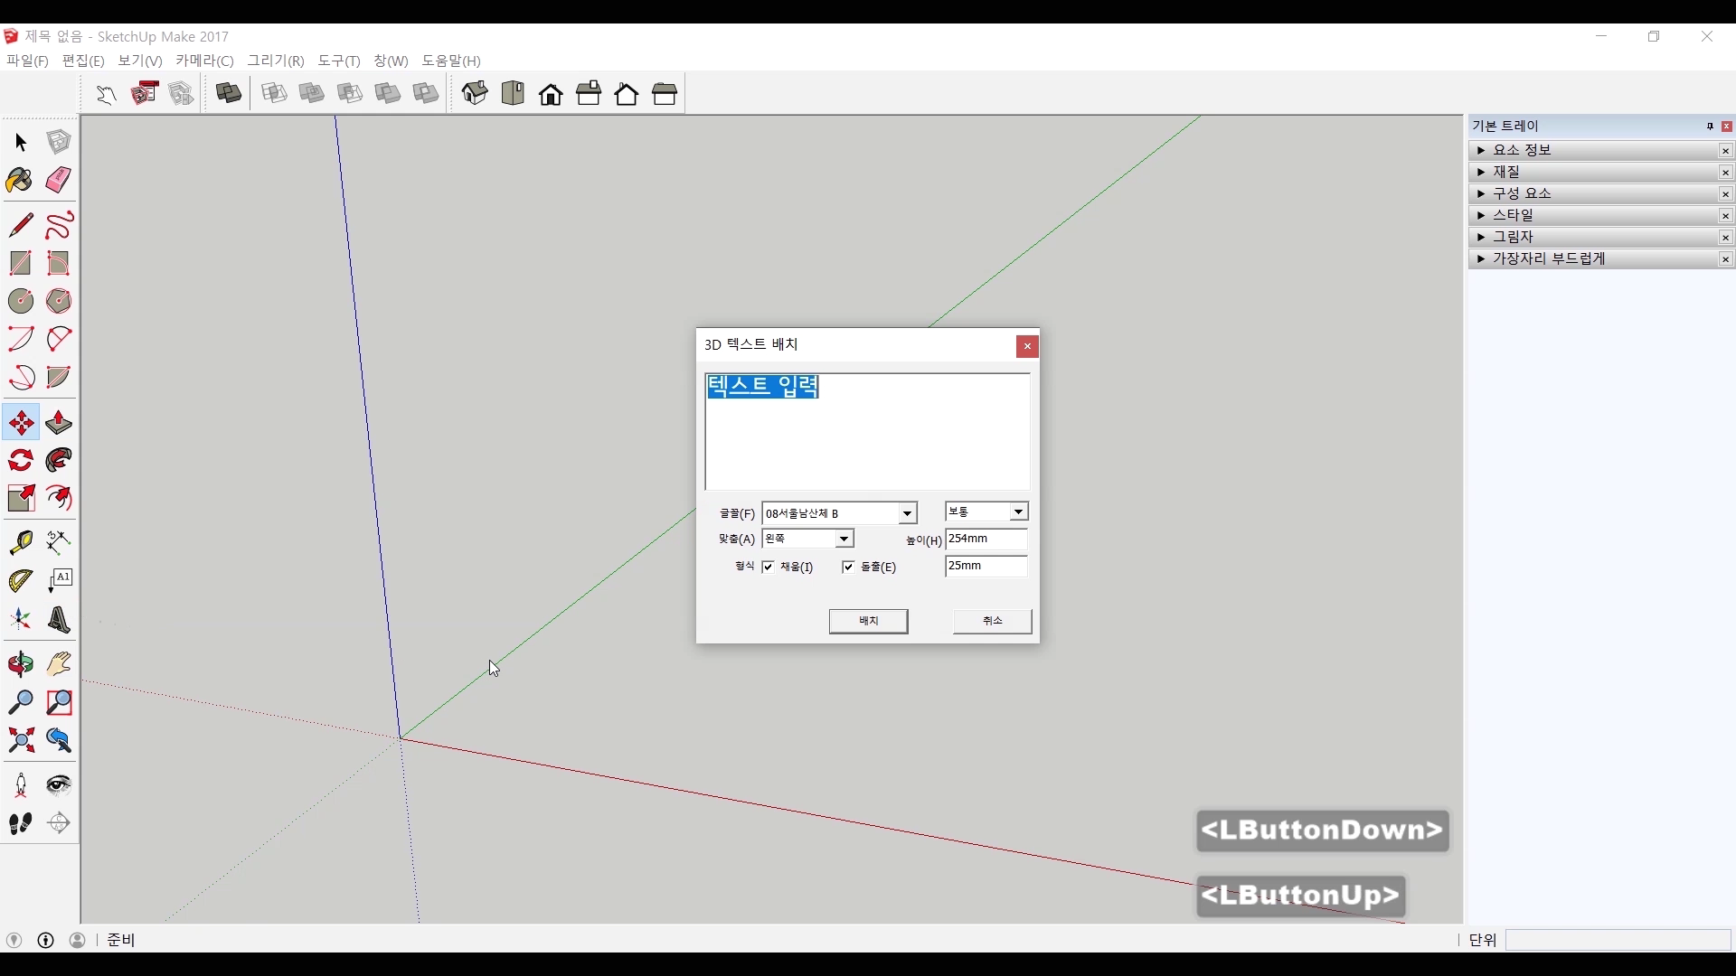Toggle the 돌출(E) extruded checkbox
The image size is (1736, 976).
(x=848, y=568)
